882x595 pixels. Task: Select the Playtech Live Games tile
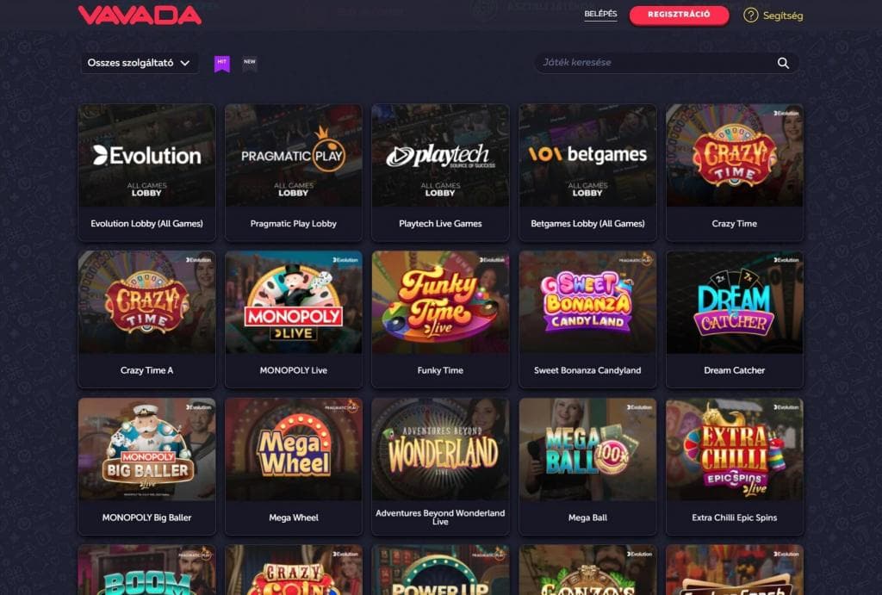tap(440, 173)
